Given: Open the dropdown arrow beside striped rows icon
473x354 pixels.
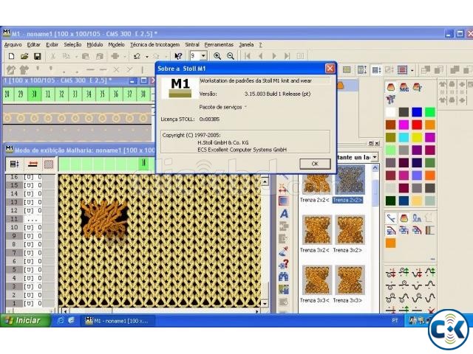Looking at the screenshot, I should (412, 71).
